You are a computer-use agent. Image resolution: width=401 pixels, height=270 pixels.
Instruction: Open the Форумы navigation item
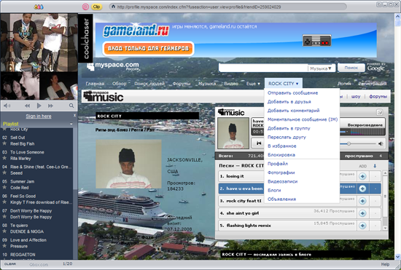pos(182,84)
